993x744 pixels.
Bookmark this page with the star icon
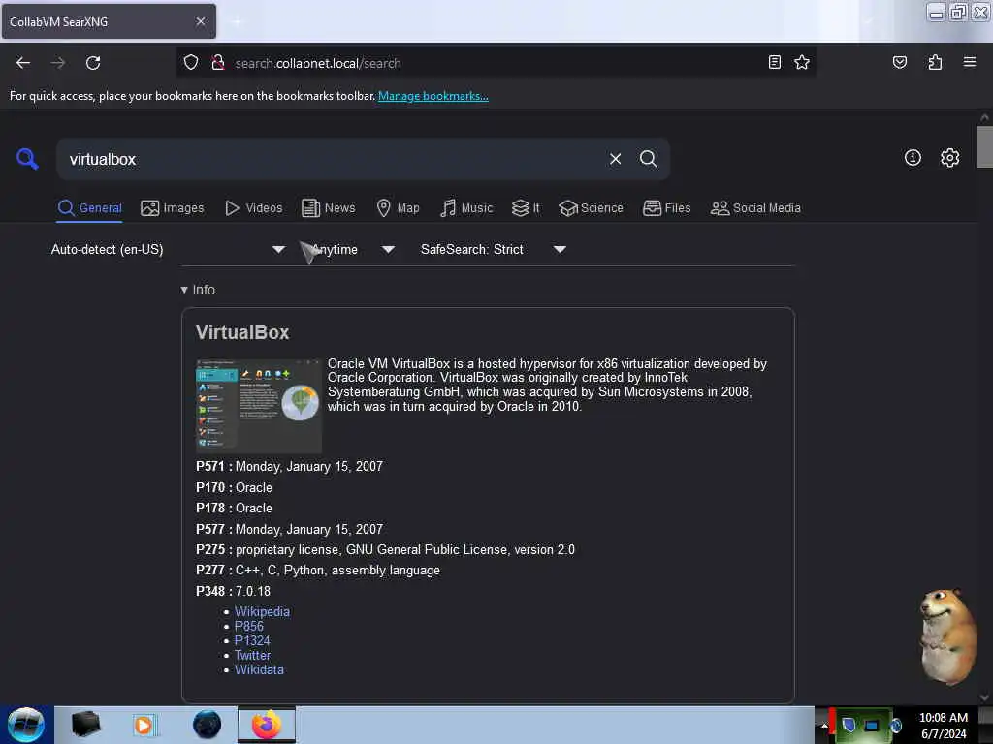tap(802, 62)
